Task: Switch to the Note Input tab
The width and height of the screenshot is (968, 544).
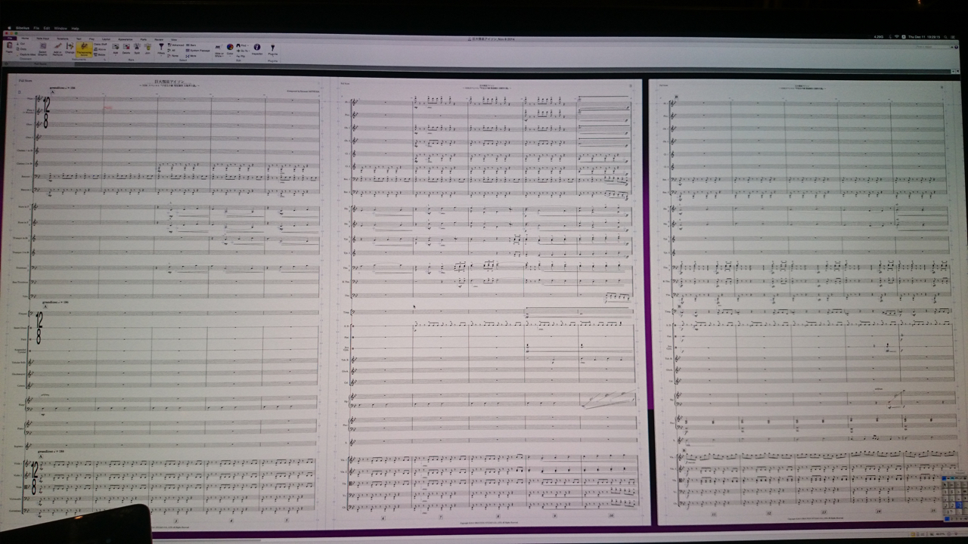Action: point(43,38)
